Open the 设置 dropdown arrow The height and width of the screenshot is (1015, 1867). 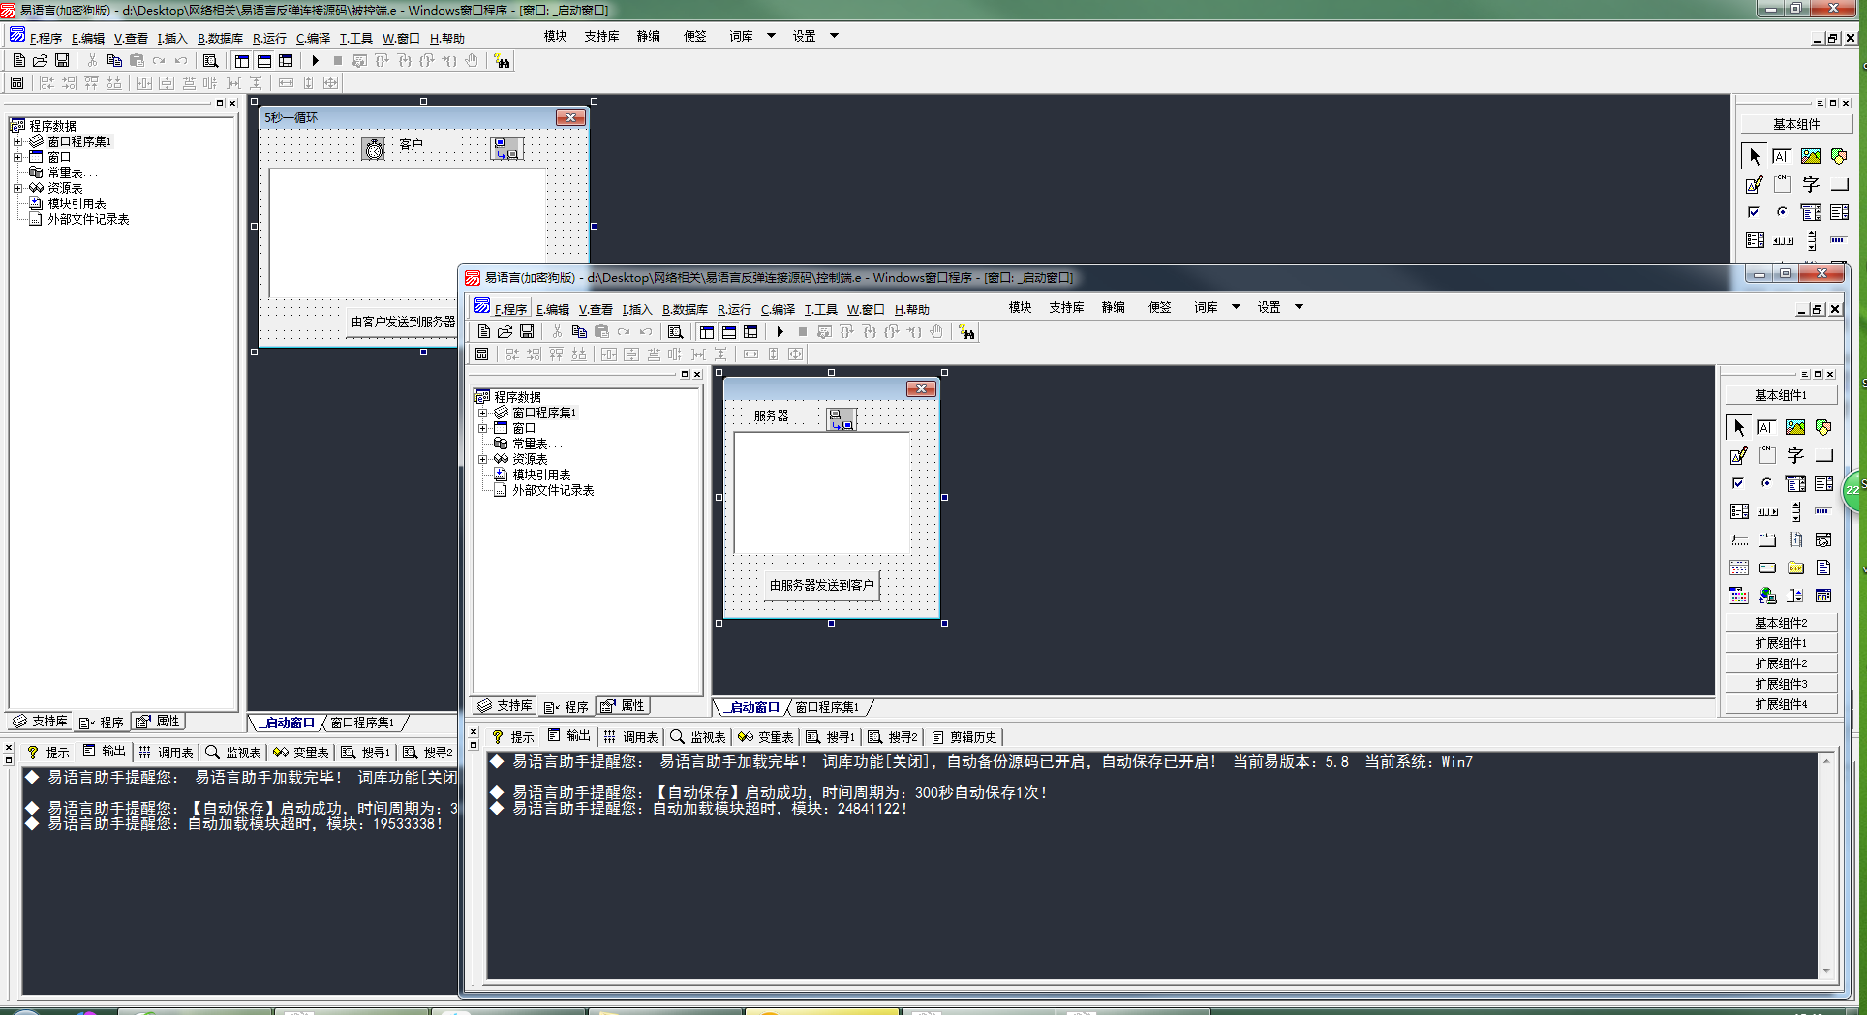[x=1299, y=307]
